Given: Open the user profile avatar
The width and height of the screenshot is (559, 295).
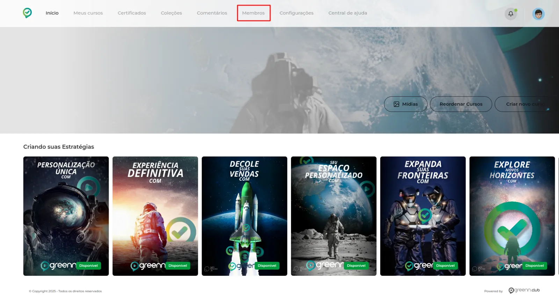Looking at the screenshot, I should 538,14.
